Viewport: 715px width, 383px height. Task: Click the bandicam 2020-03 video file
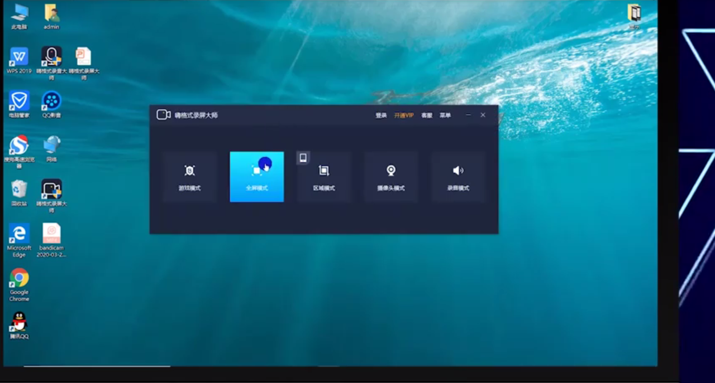click(x=51, y=240)
